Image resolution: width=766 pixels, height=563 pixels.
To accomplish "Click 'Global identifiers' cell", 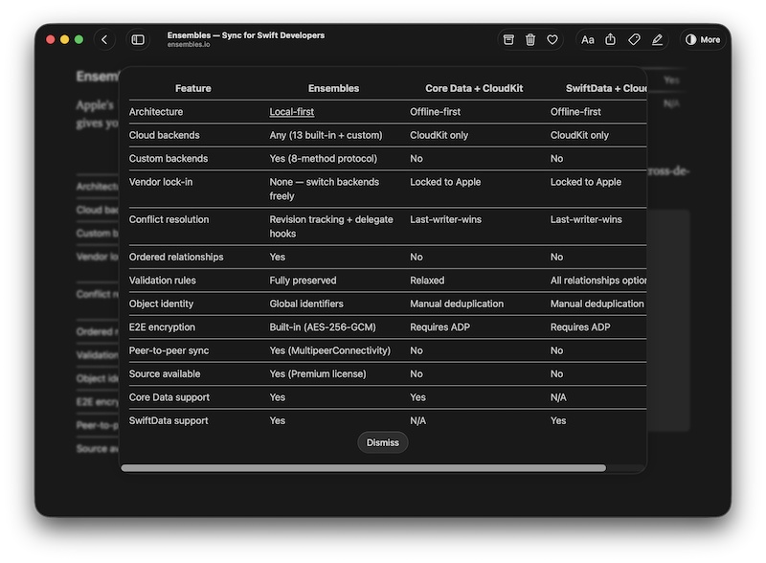I will pyautogui.click(x=306, y=304).
